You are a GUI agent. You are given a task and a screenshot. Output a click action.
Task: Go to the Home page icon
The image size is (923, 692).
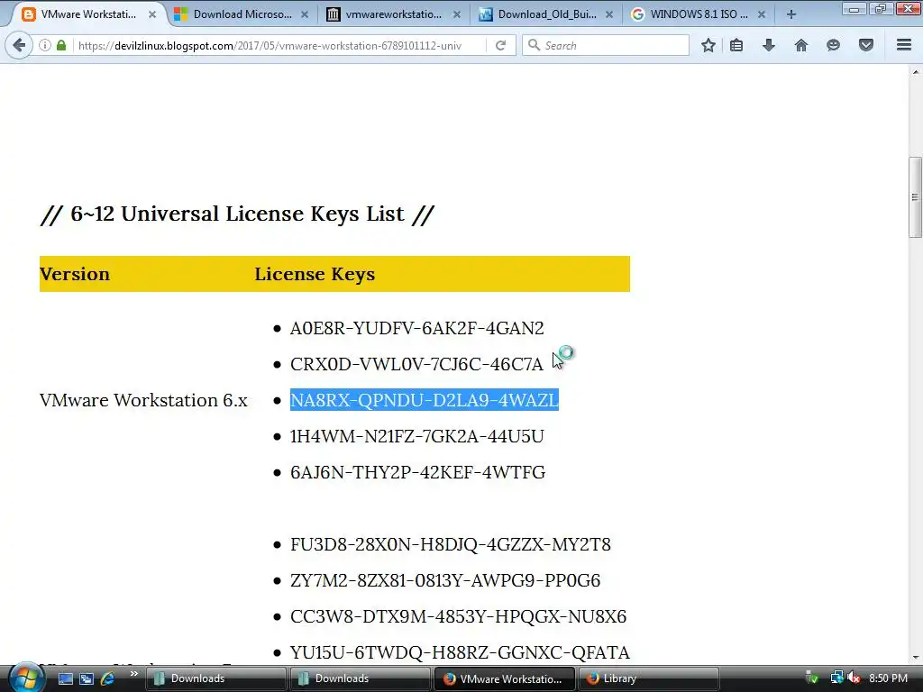801,45
